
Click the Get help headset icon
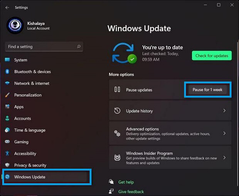111,182
